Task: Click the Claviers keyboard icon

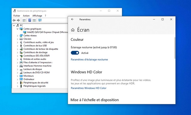Action: [x=21, y=39]
